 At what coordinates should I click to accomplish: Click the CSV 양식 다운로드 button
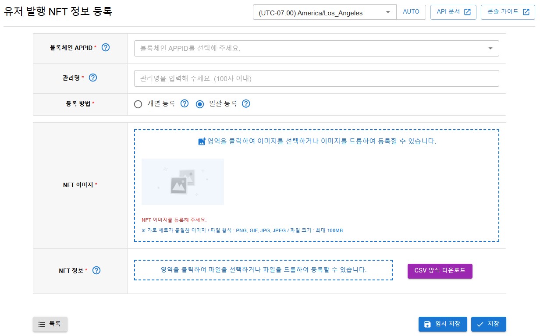[440, 271]
